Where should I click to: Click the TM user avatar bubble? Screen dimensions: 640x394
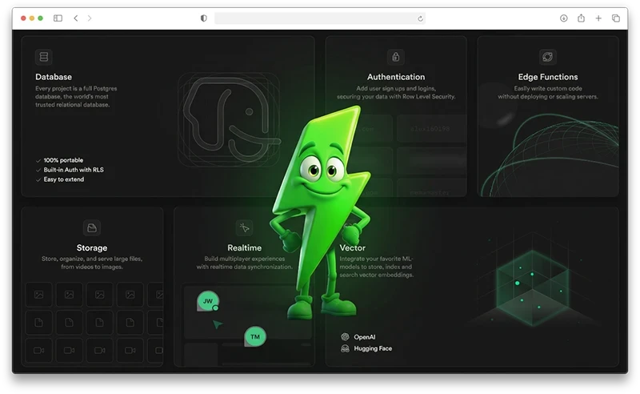(x=255, y=337)
